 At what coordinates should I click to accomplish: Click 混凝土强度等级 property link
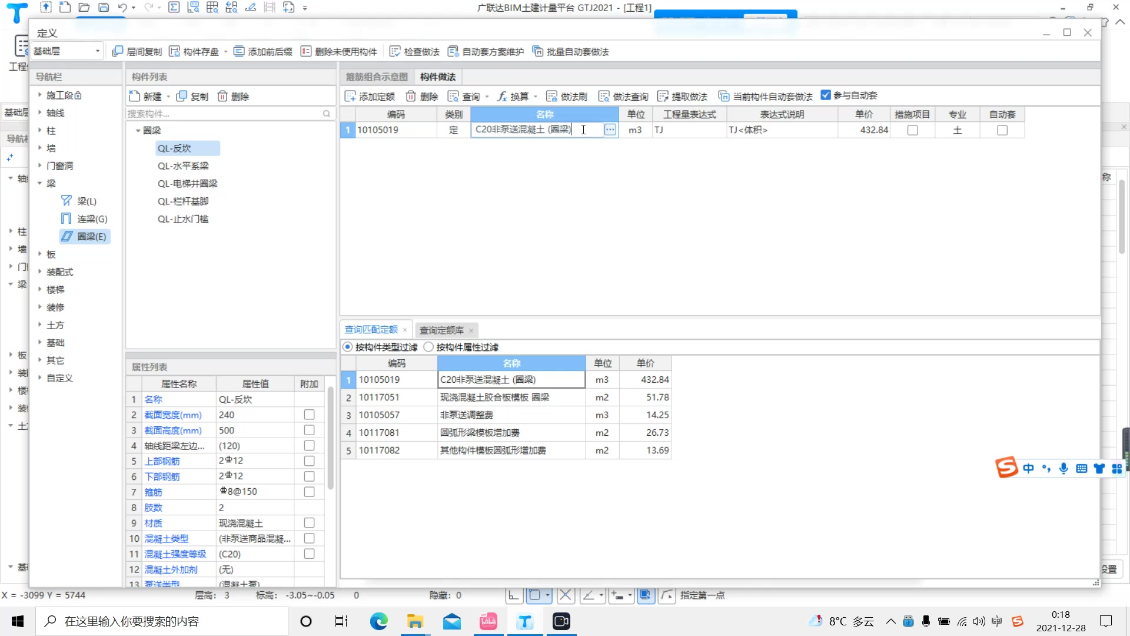point(175,554)
